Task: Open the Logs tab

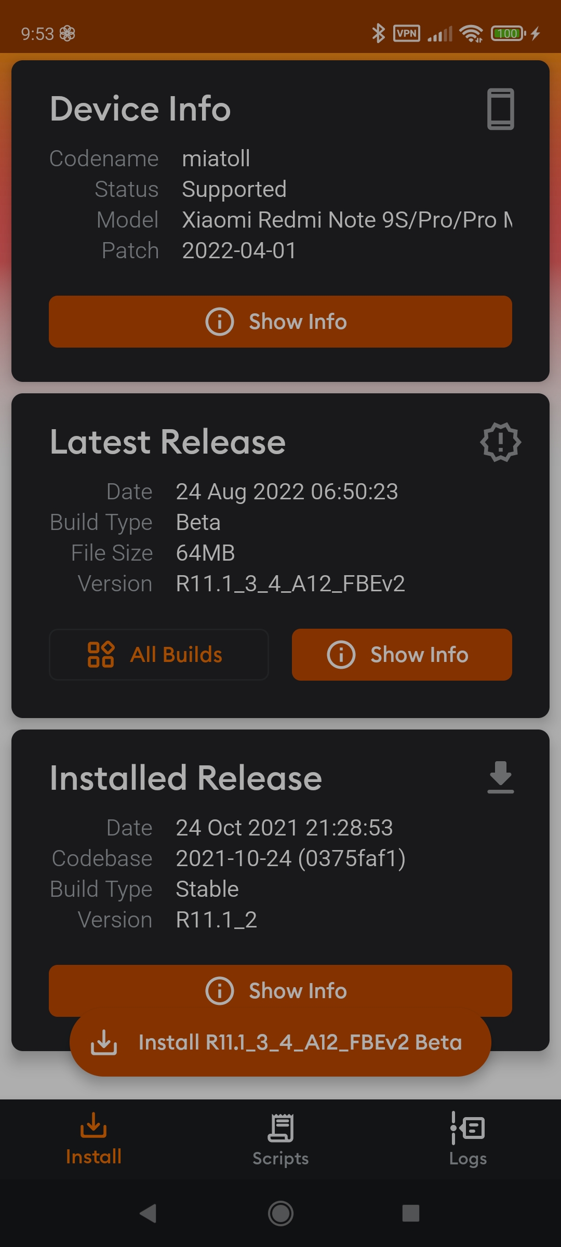Action: click(468, 1140)
